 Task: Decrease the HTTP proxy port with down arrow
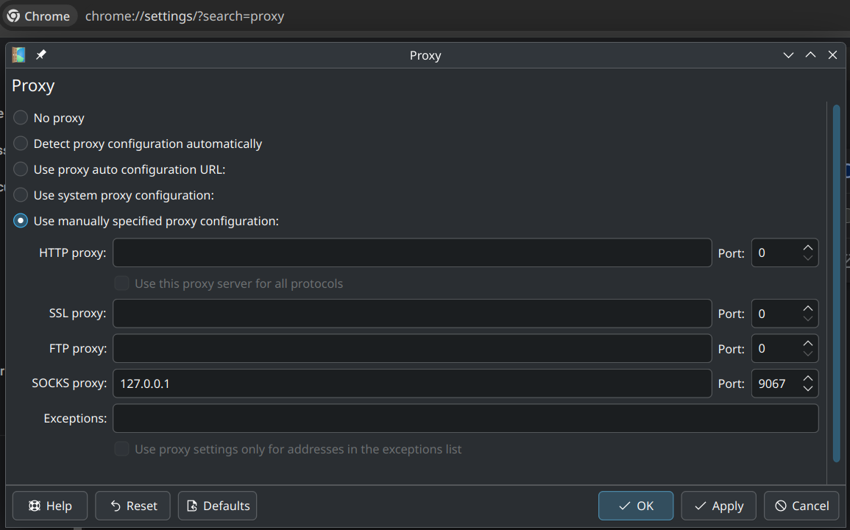pos(808,259)
